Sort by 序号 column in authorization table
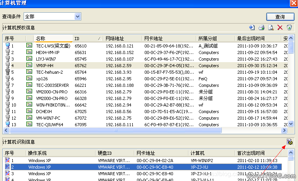 (x=14, y=39)
